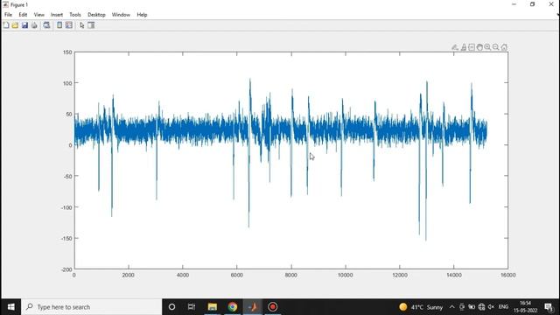Image resolution: width=560 pixels, height=315 pixels.
Task: Click the New Figure toolbar icon
Action: 6,25
